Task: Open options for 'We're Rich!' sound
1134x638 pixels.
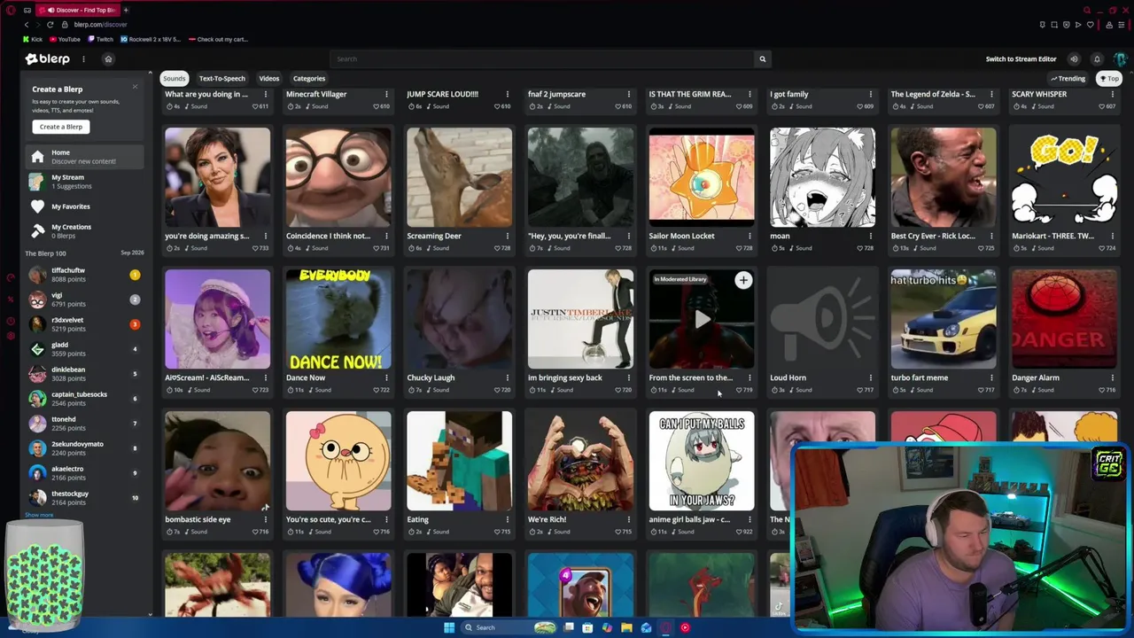Action: 628,519
